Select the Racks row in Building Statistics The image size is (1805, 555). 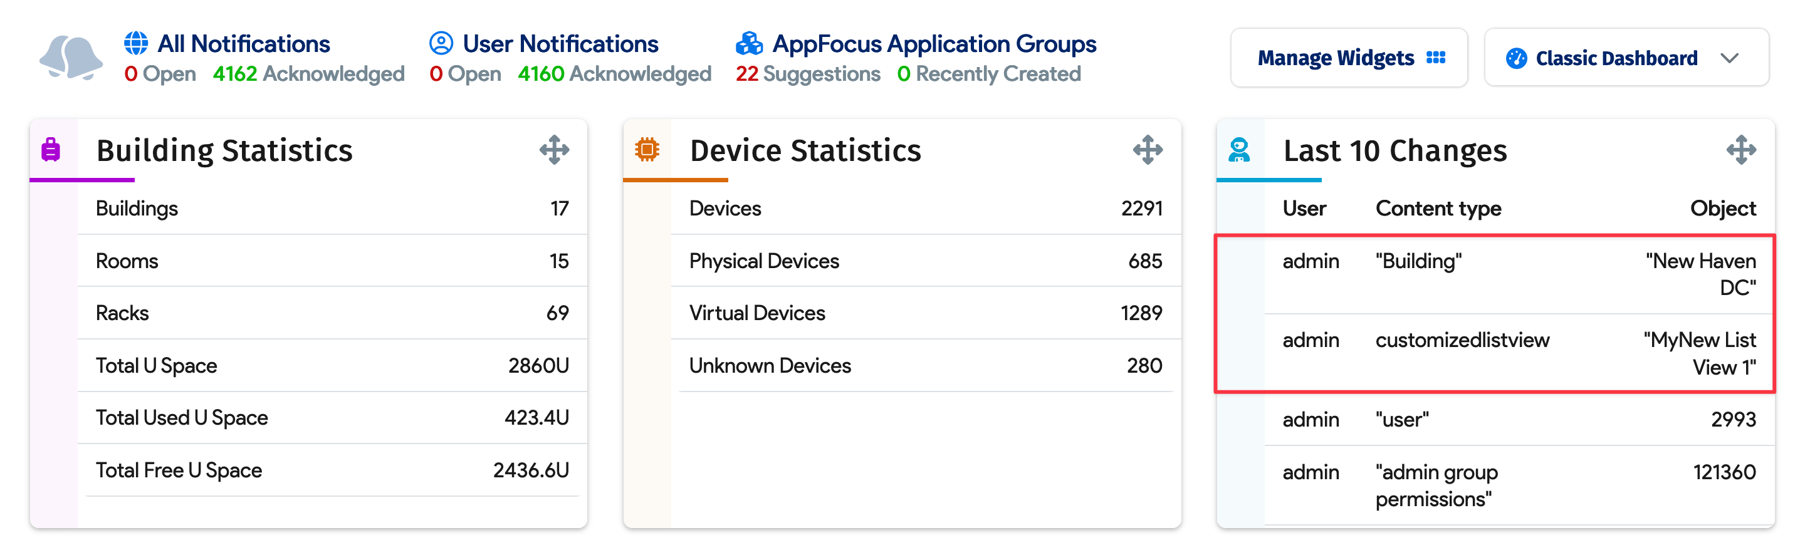click(332, 313)
